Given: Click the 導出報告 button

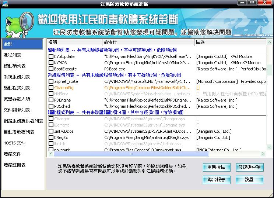Looking at the screenshot, I should click(x=217, y=180).
